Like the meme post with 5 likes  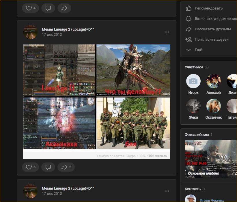(x=30, y=167)
